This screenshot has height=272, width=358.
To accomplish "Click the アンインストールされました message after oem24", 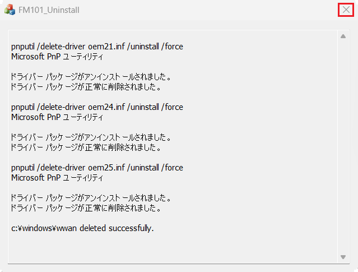I will [91, 137].
